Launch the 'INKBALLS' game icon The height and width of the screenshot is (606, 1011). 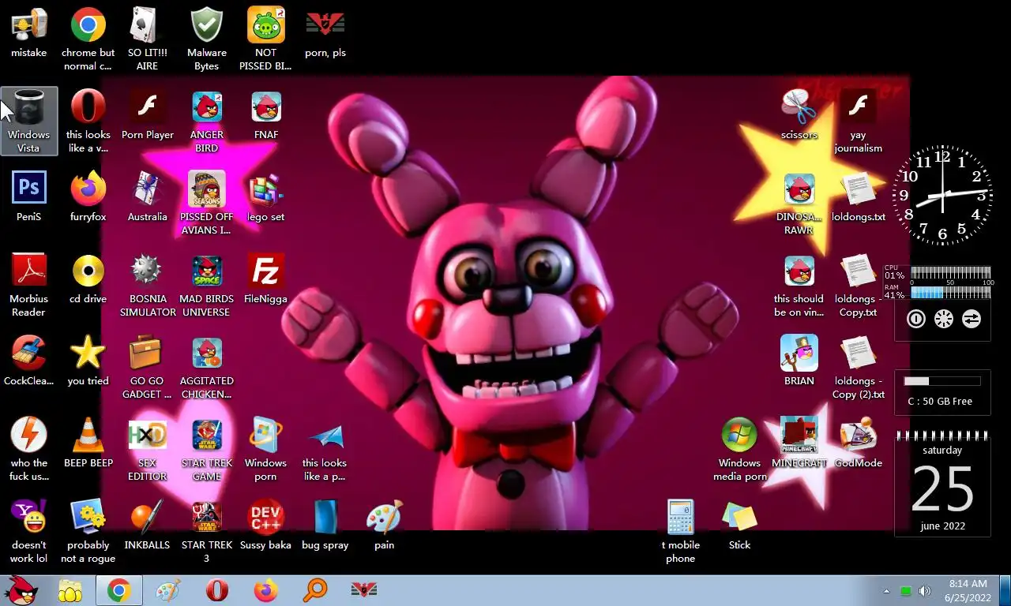tap(147, 524)
